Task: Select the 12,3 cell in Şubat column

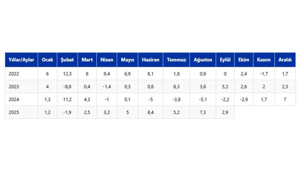Action: tap(67, 74)
